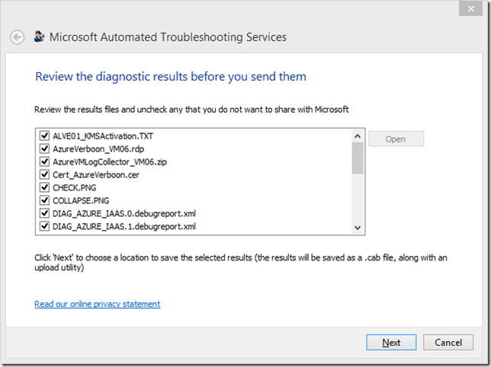Click the file list scroll down arrow
This screenshot has width=491, height=367.
click(358, 228)
